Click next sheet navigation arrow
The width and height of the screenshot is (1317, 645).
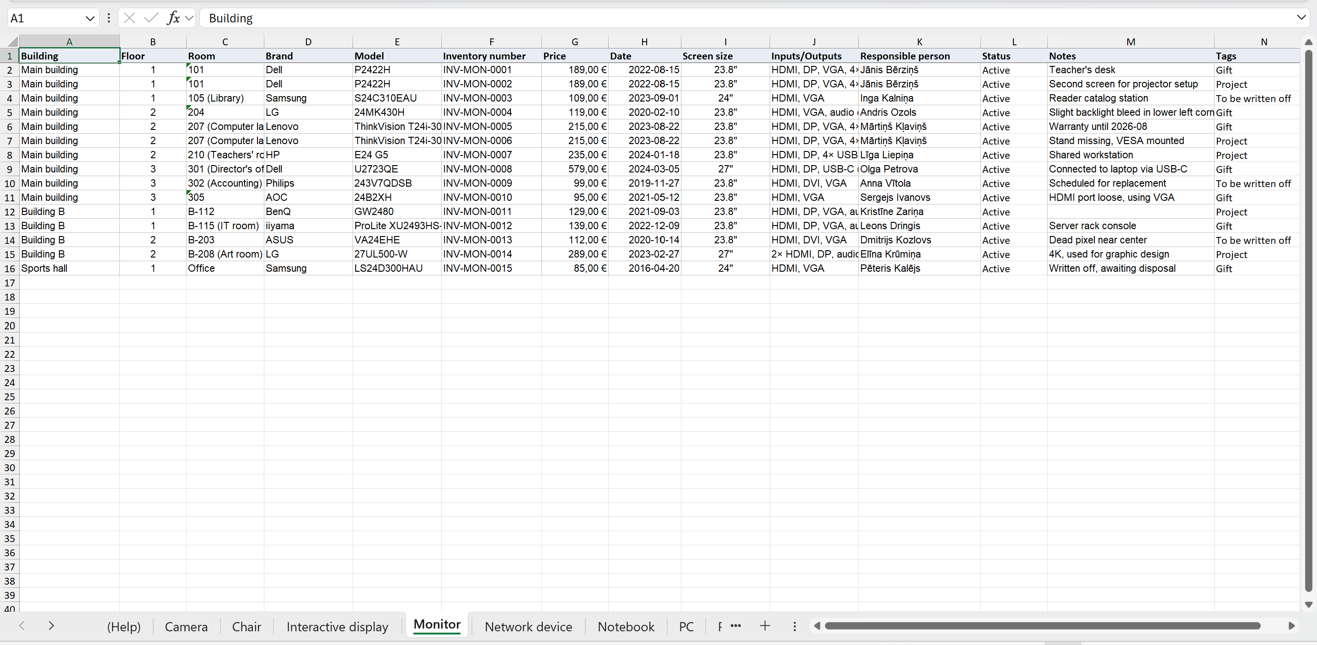tap(51, 626)
